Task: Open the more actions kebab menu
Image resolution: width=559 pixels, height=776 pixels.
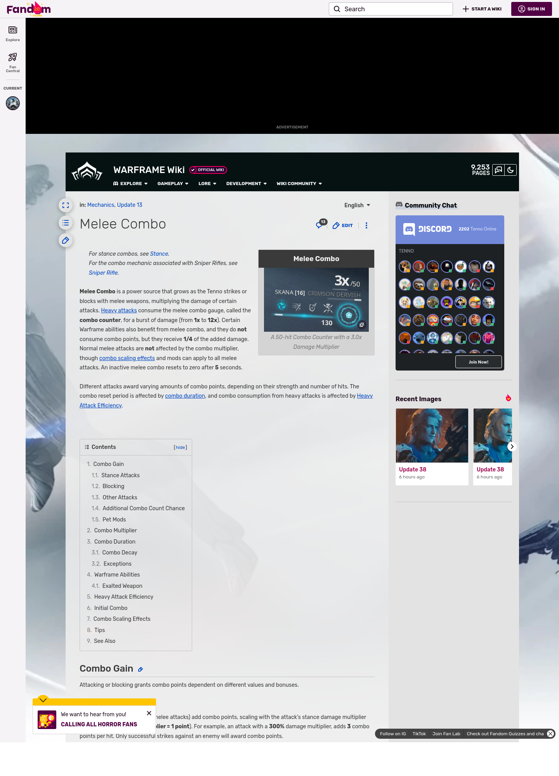Action: [366, 225]
